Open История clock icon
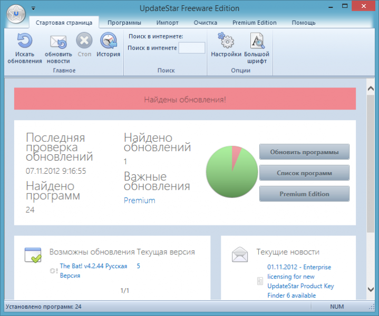This screenshot has width=379, height=316. [108, 41]
